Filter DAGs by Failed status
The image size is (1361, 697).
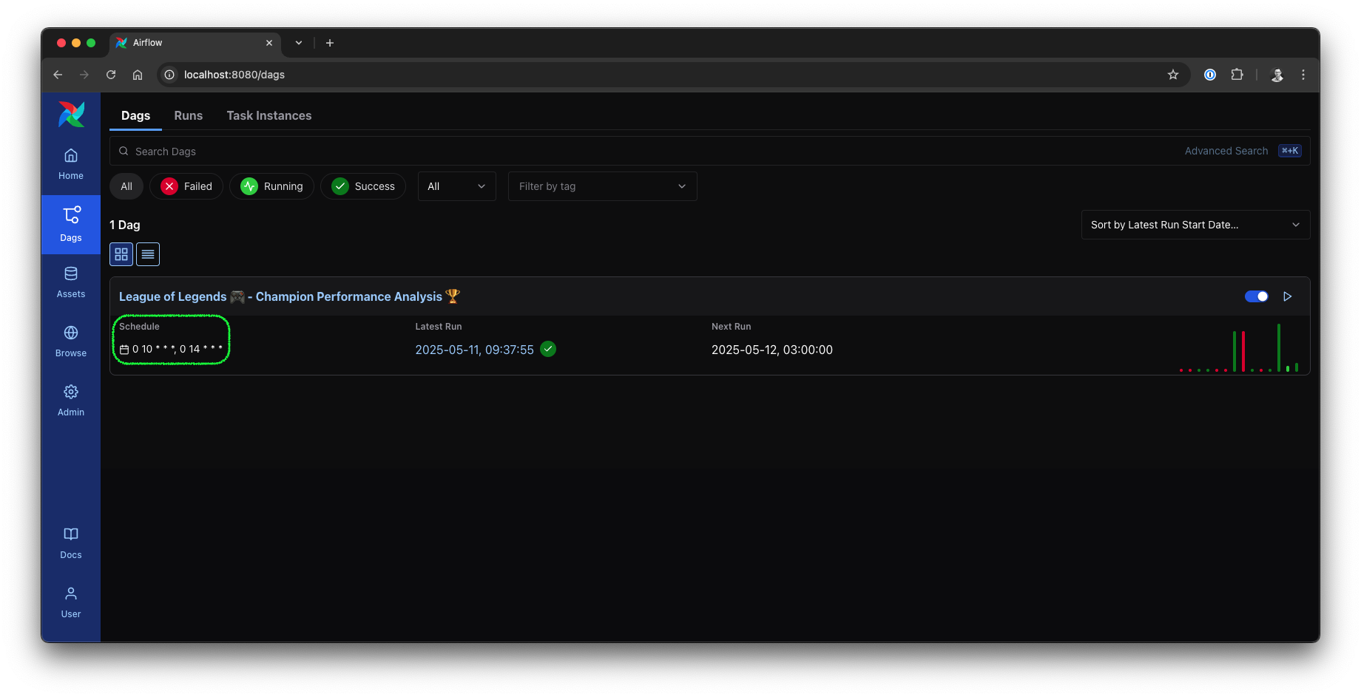[186, 186]
